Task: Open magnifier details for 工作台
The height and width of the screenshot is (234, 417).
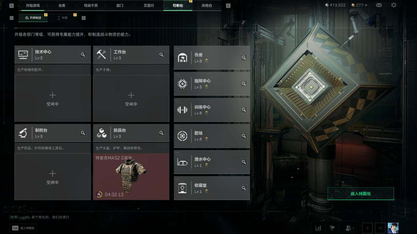Action: tap(161, 55)
